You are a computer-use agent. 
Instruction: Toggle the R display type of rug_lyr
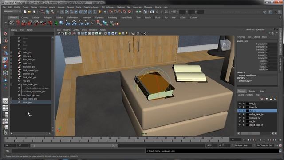244,121
